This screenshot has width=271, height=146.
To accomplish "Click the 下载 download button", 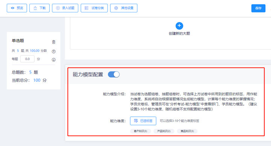I will click(x=40, y=8).
